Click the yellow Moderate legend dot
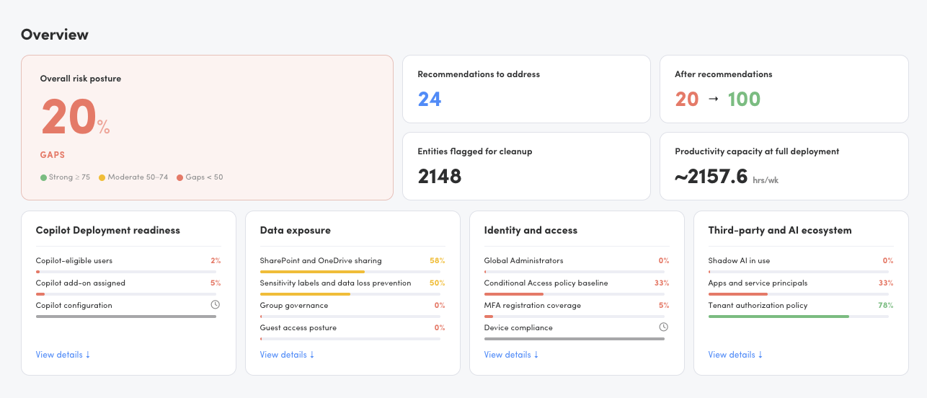The height and width of the screenshot is (398, 927). coord(102,177)
